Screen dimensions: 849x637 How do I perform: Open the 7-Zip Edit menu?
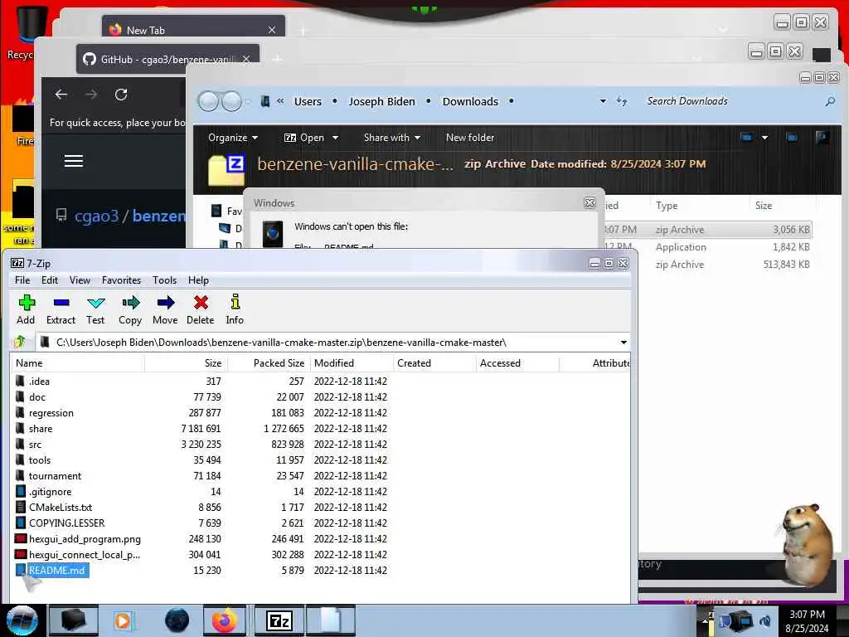[49, 280]
